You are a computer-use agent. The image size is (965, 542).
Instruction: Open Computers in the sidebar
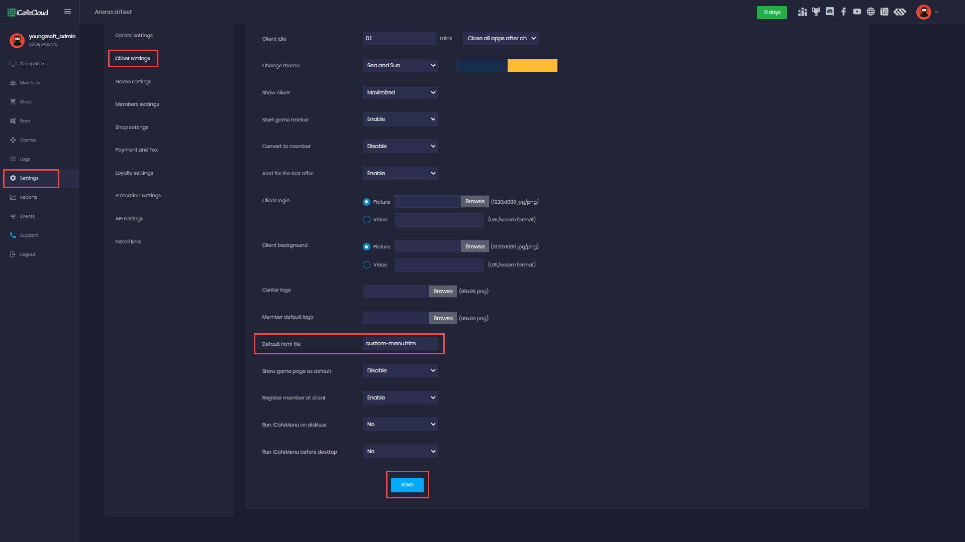tap(32, 64)
